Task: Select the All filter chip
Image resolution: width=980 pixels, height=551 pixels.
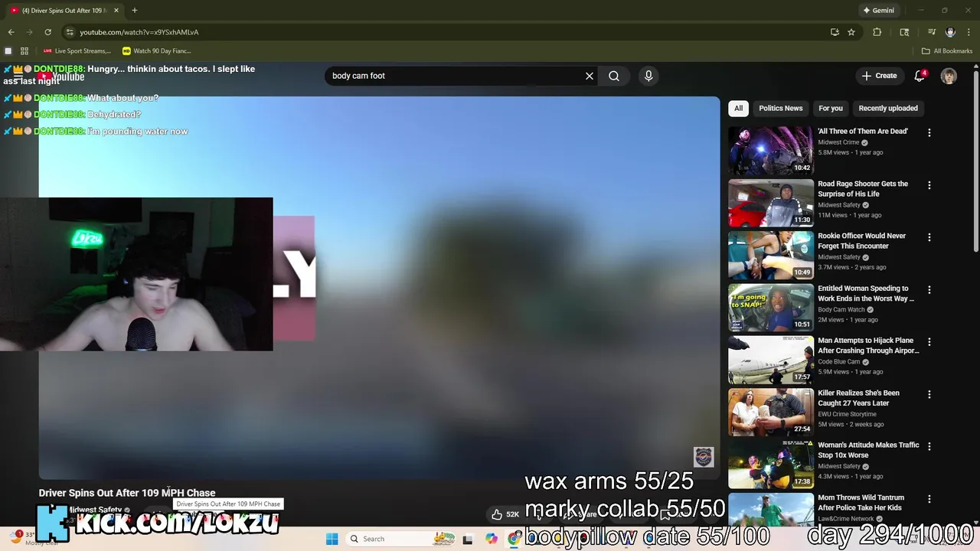Action: click(738, 109)
